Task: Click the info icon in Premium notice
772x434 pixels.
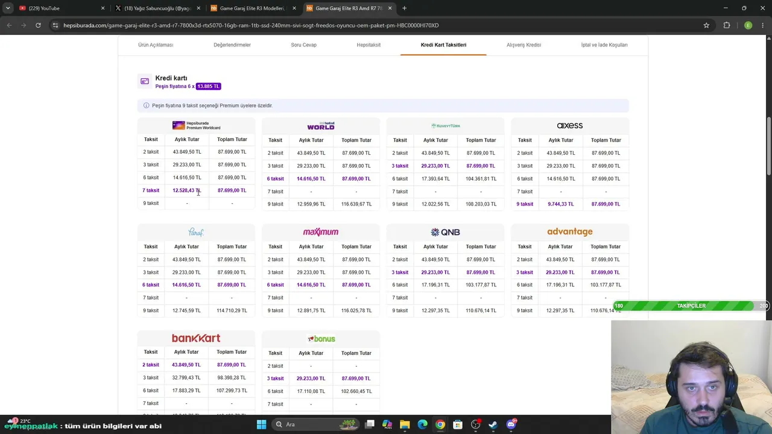Action: [x=146, y=105]
